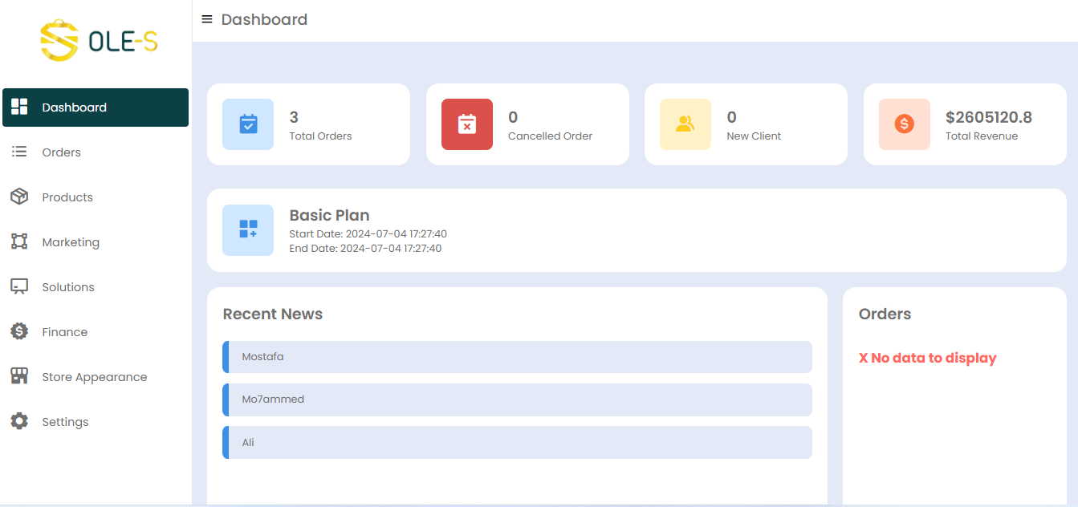
Task: Click the Total Revenue dollar icon
Action: point(905,124)
